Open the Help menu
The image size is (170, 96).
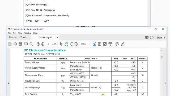(35, 33)
